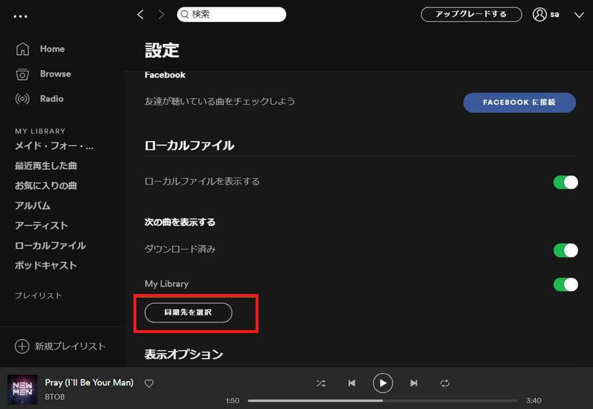Viewport: 593px width, 409px height.
Task: Click the 設定 page title
Action: coord(162,50)
